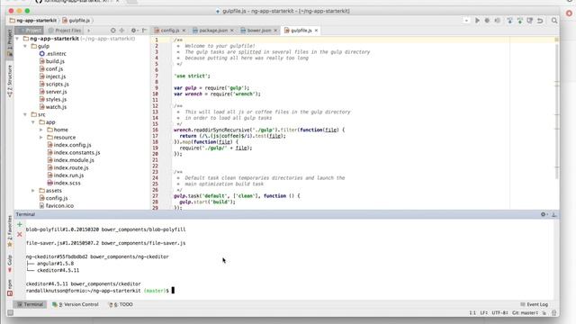Add new terminal session with plus icon
The height and width of the screenshot is (324, 576).
coord(20,224)
